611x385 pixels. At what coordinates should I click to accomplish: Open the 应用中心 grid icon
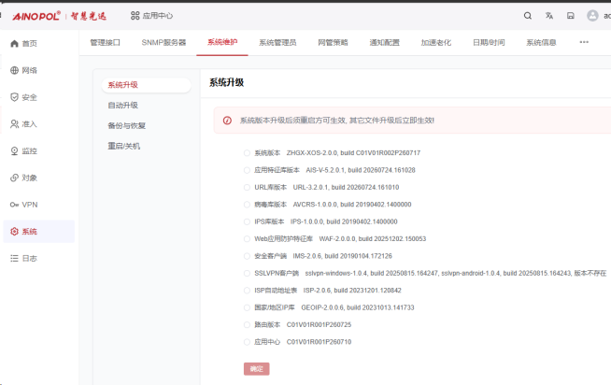coord(135,16)
